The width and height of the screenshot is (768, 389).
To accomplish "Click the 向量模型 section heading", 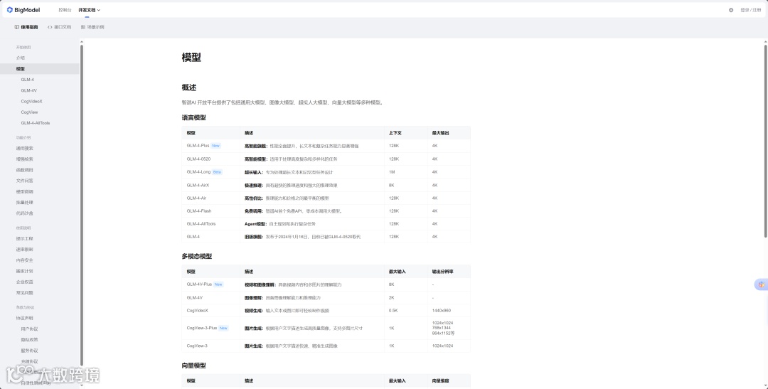I will tap(194, 366).
